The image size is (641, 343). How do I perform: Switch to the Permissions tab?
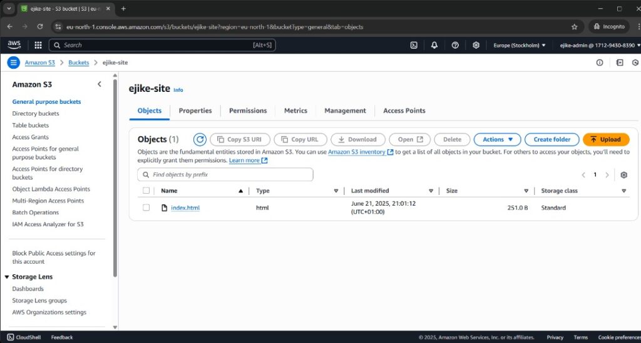point(248,111)
